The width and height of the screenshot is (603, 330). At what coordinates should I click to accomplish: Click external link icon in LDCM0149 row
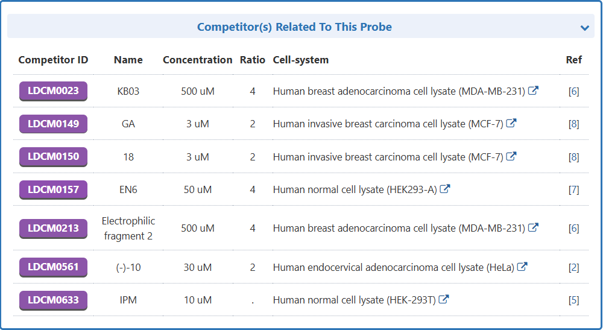click(x=511, y=124)
